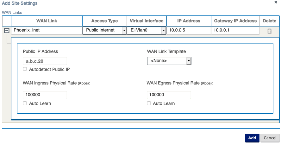Screen dimensions: 281x145
Task: Toggle Auto Learn for WAN Ingress rate
Action: pyautogui.click(x=25, y=103)
